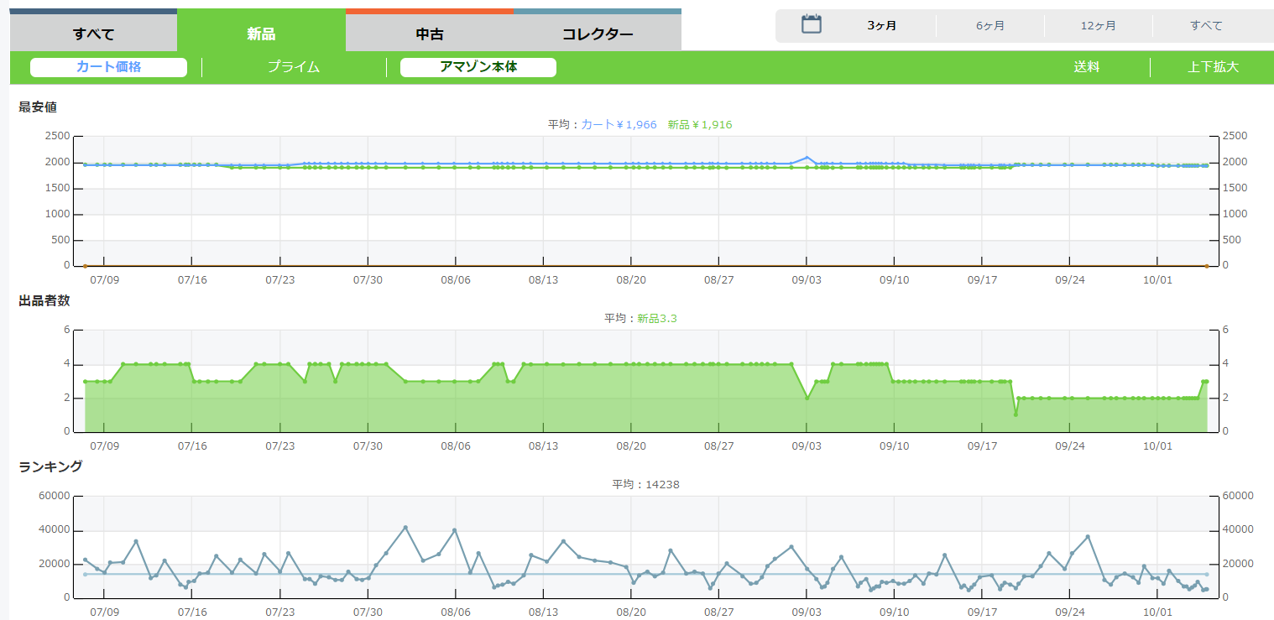Click the ranking peak near 08/02
Screen dimensions: 1274x620
[405, 528]
